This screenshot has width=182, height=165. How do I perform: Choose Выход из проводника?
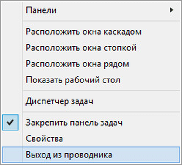(69, 155)
